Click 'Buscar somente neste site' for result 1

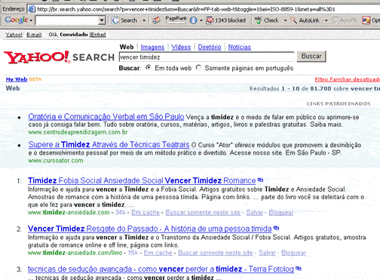203,213
